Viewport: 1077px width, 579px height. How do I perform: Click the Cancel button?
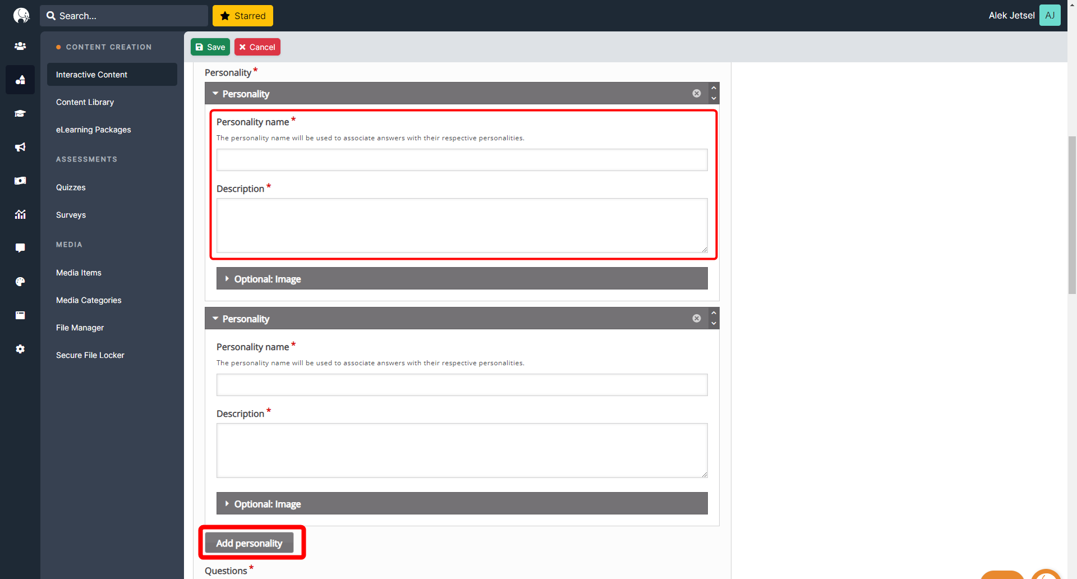257,47
